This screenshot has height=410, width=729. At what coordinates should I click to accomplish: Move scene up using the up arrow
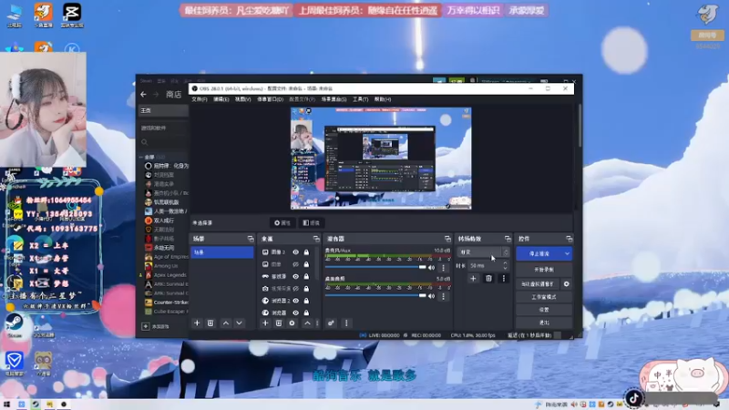[x=225, y=323]
